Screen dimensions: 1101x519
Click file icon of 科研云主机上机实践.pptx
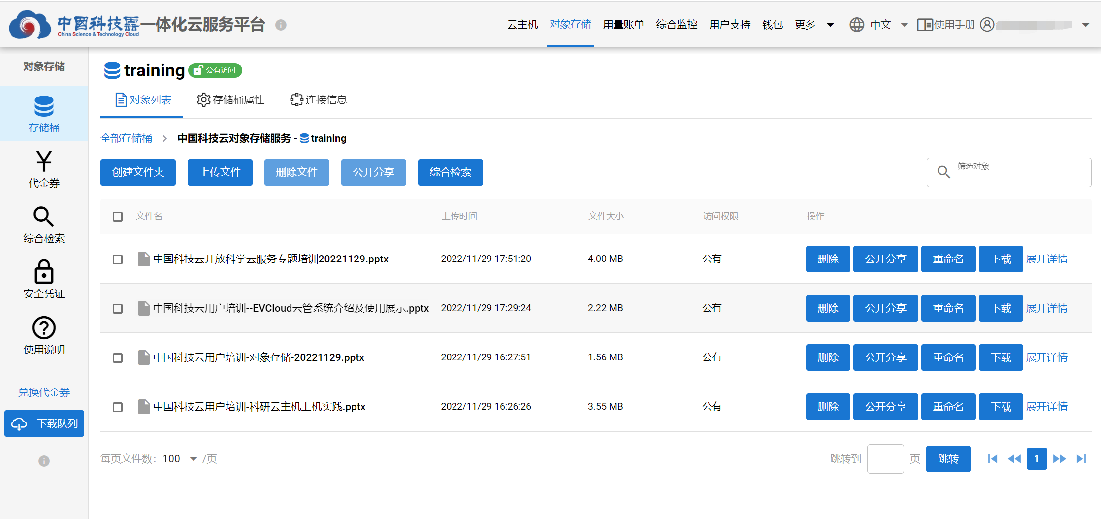click(144, 407)
